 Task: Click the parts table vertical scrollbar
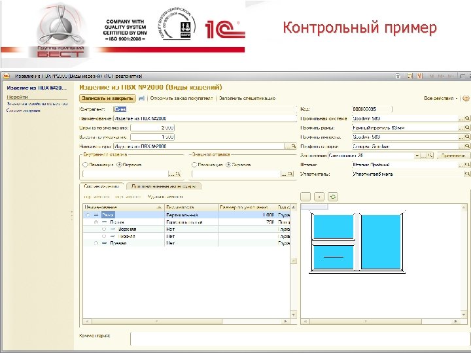tap(294, 261)
